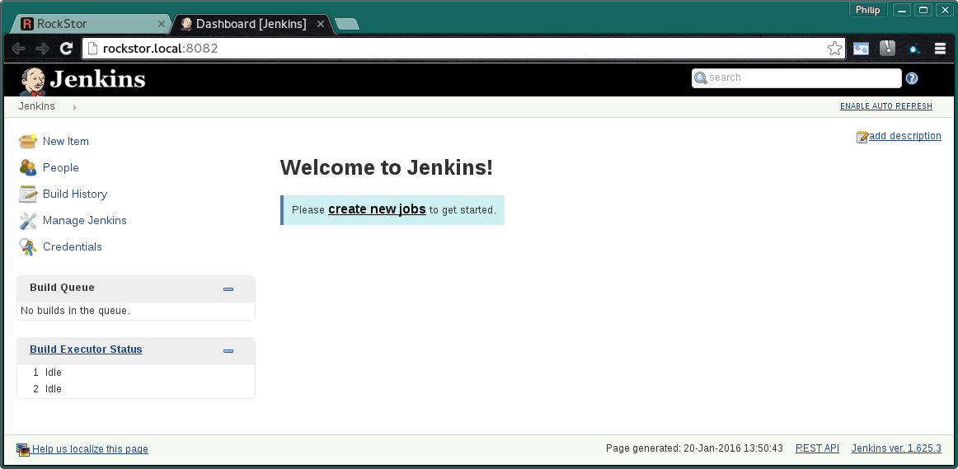Click the magnifier icon in search box

point(701,77)
